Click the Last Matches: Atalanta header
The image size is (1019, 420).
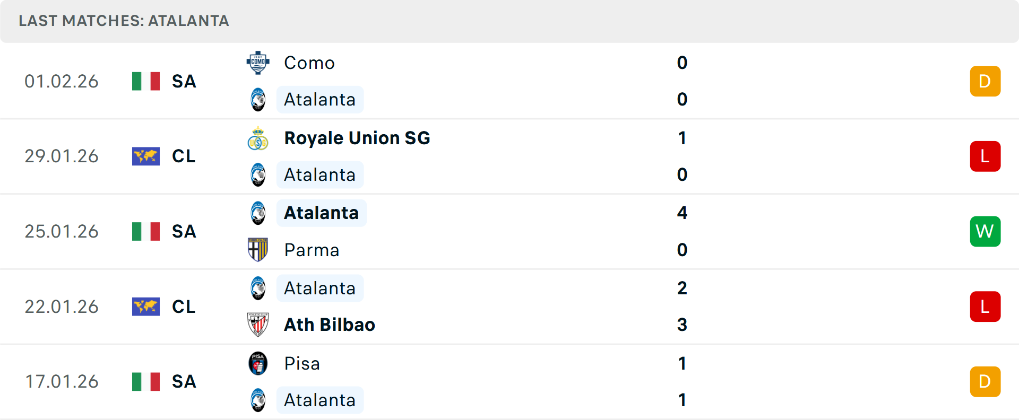[x=124, y=21]
